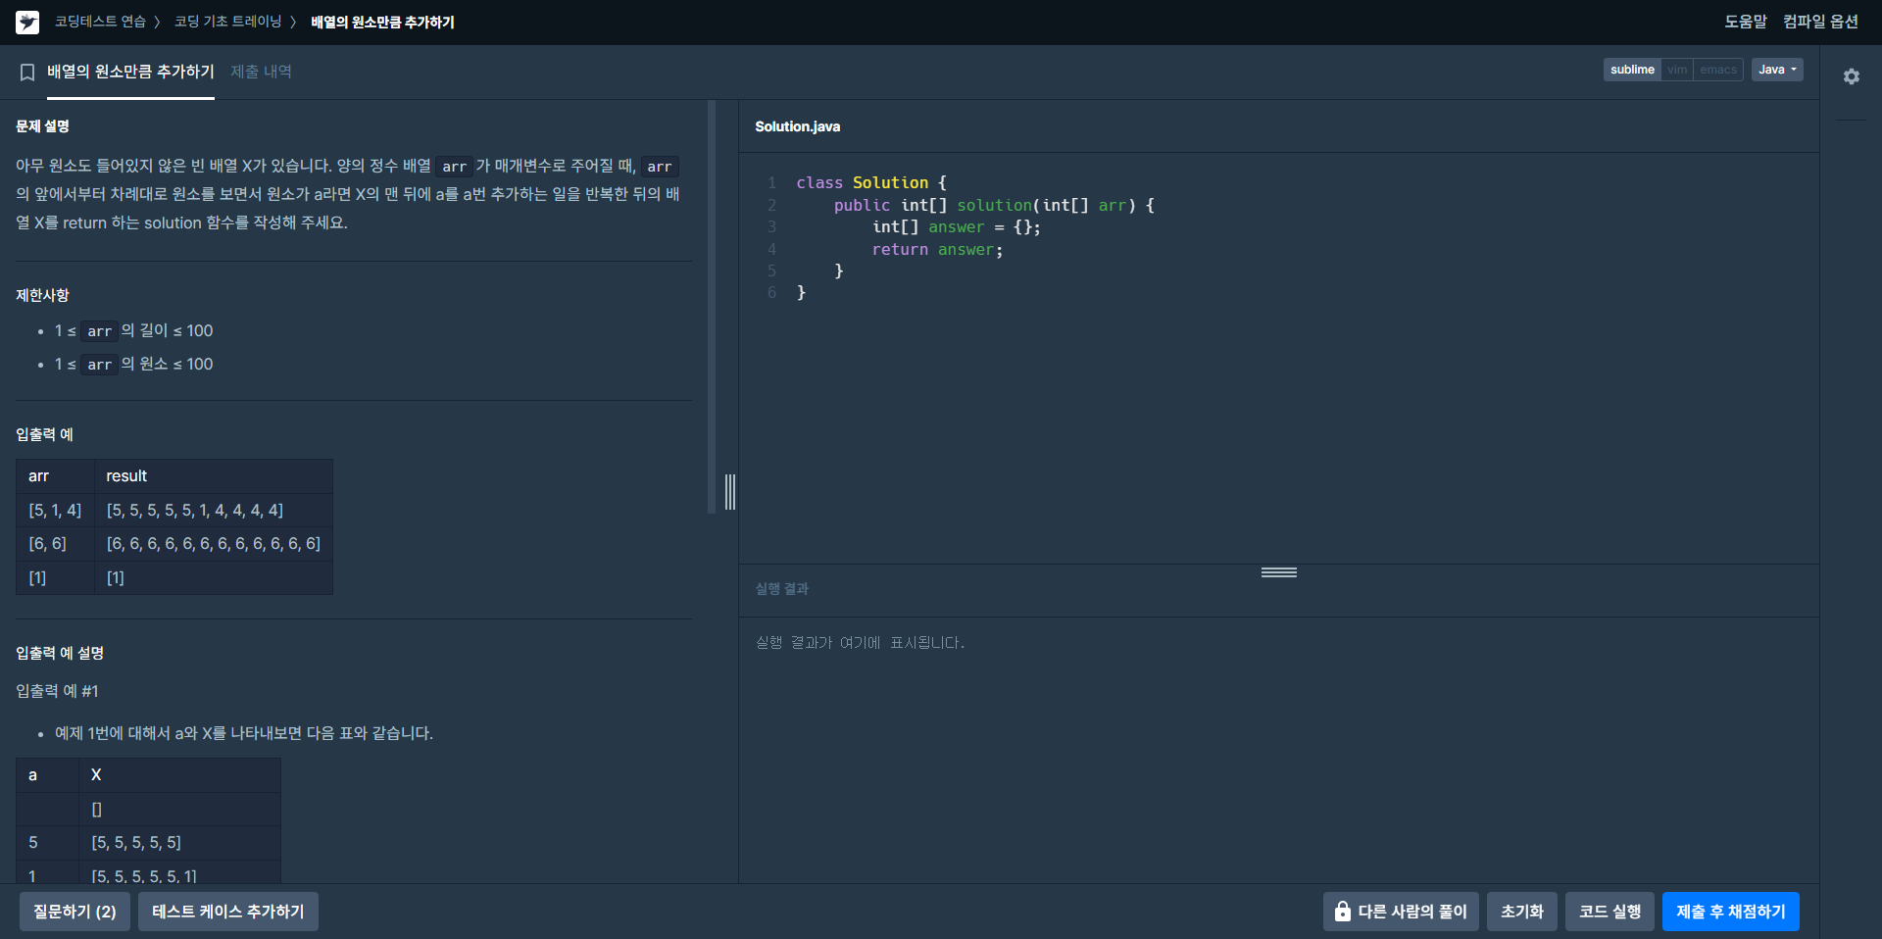This screenshot has height=939, width=1882.
Task: Go to the 코딩 기초 트레이닝 breadcrumb
Action: [x=227, y=22]
